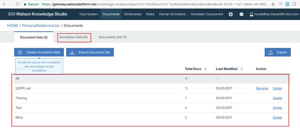Delete the Blind document set

(x=277, y=118)
